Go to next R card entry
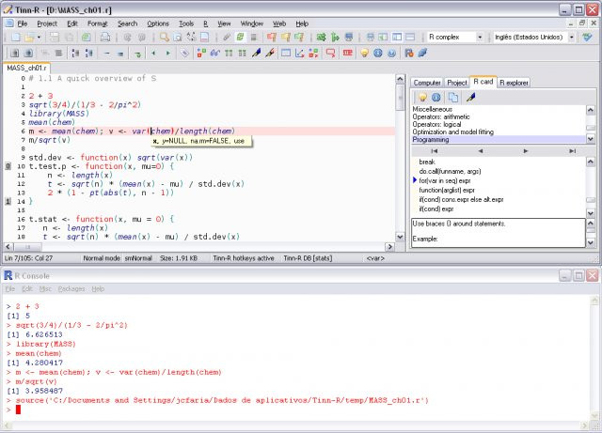The height and width of the screenshot is (433, 602). point(526,151)
